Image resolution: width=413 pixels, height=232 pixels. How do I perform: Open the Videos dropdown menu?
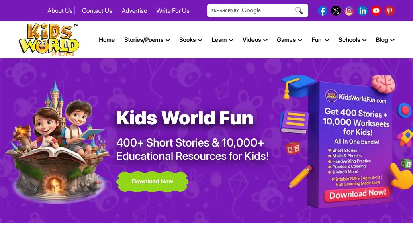tap(255, 40)
